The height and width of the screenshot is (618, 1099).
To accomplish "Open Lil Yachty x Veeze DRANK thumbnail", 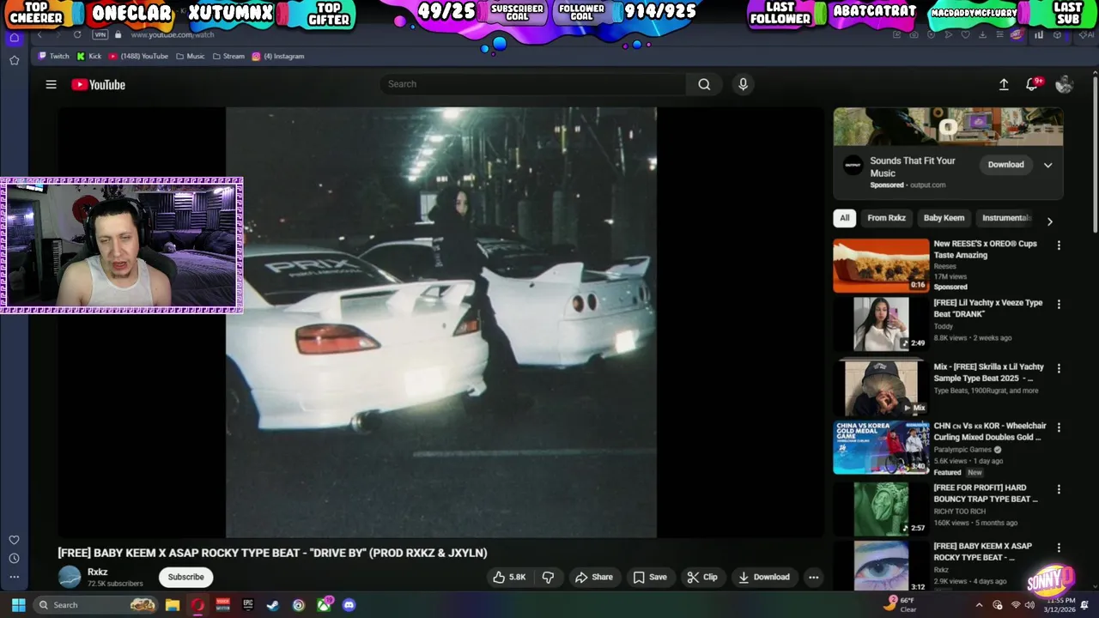I will click(881, 324).
